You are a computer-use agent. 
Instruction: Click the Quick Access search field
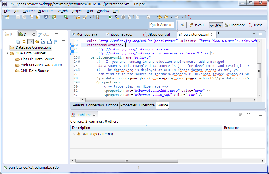(162, 25)
